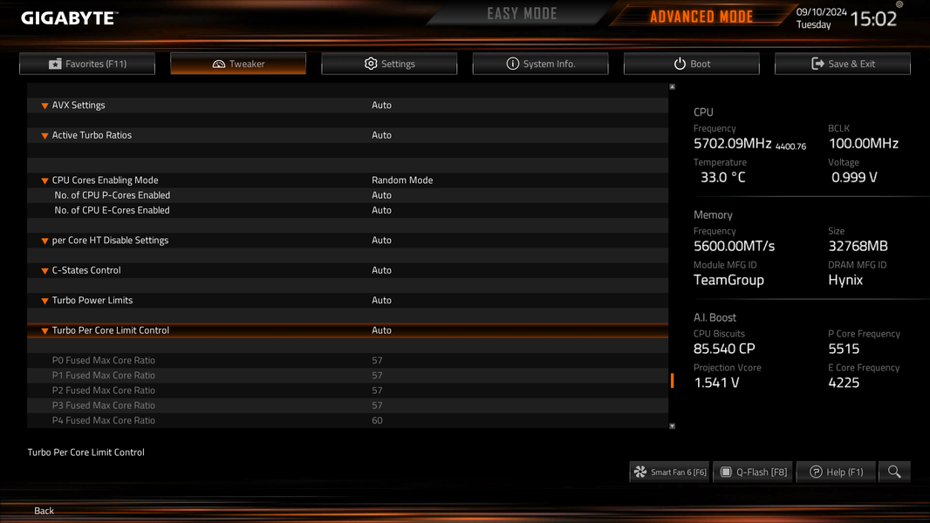Launch Q-Flash utility chip icon

[x=725, y=472]
